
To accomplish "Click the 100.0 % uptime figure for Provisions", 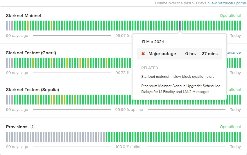I will point(129,147).
